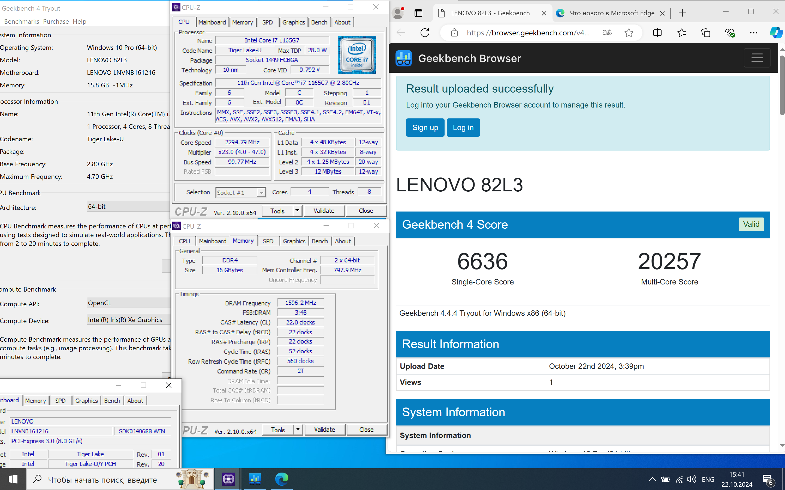Click the Log in button
This screenshot has width=785, height=490.
(x=463, y=128)
